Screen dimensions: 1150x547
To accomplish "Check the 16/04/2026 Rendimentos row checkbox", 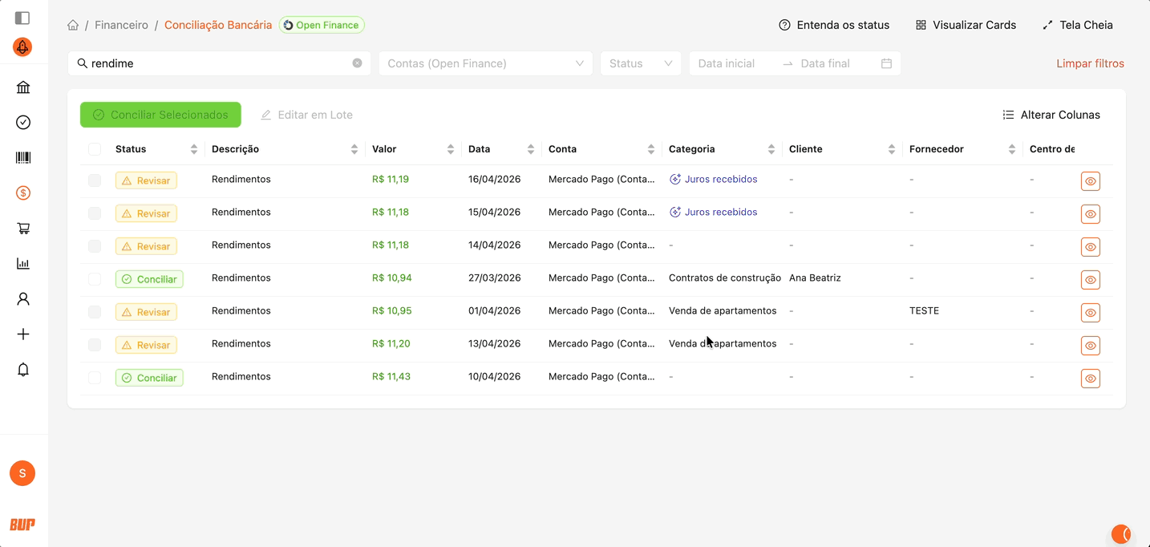I will [x=95, y=180].
